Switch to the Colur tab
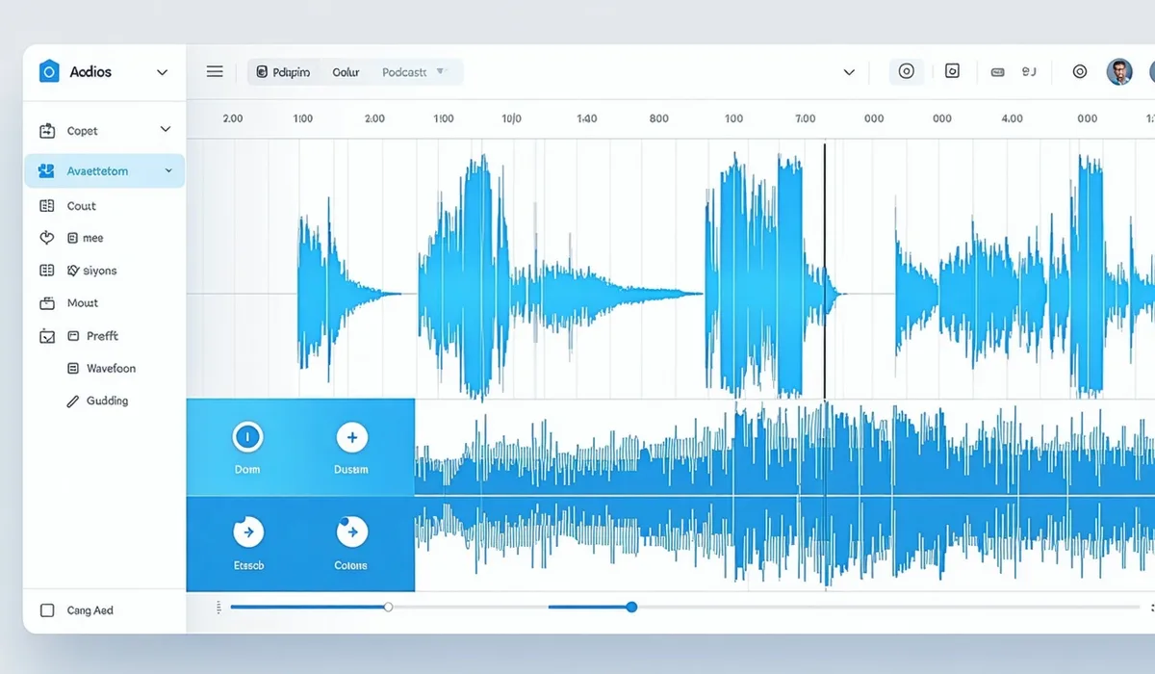The width and height of the screenshot is (1155, 674). coord(346,72)
